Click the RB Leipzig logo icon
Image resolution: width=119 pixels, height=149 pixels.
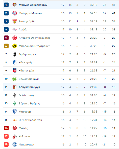(x=15, y=29)
